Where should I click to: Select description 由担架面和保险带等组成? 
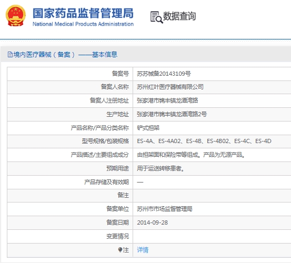[x=191, y=155]
